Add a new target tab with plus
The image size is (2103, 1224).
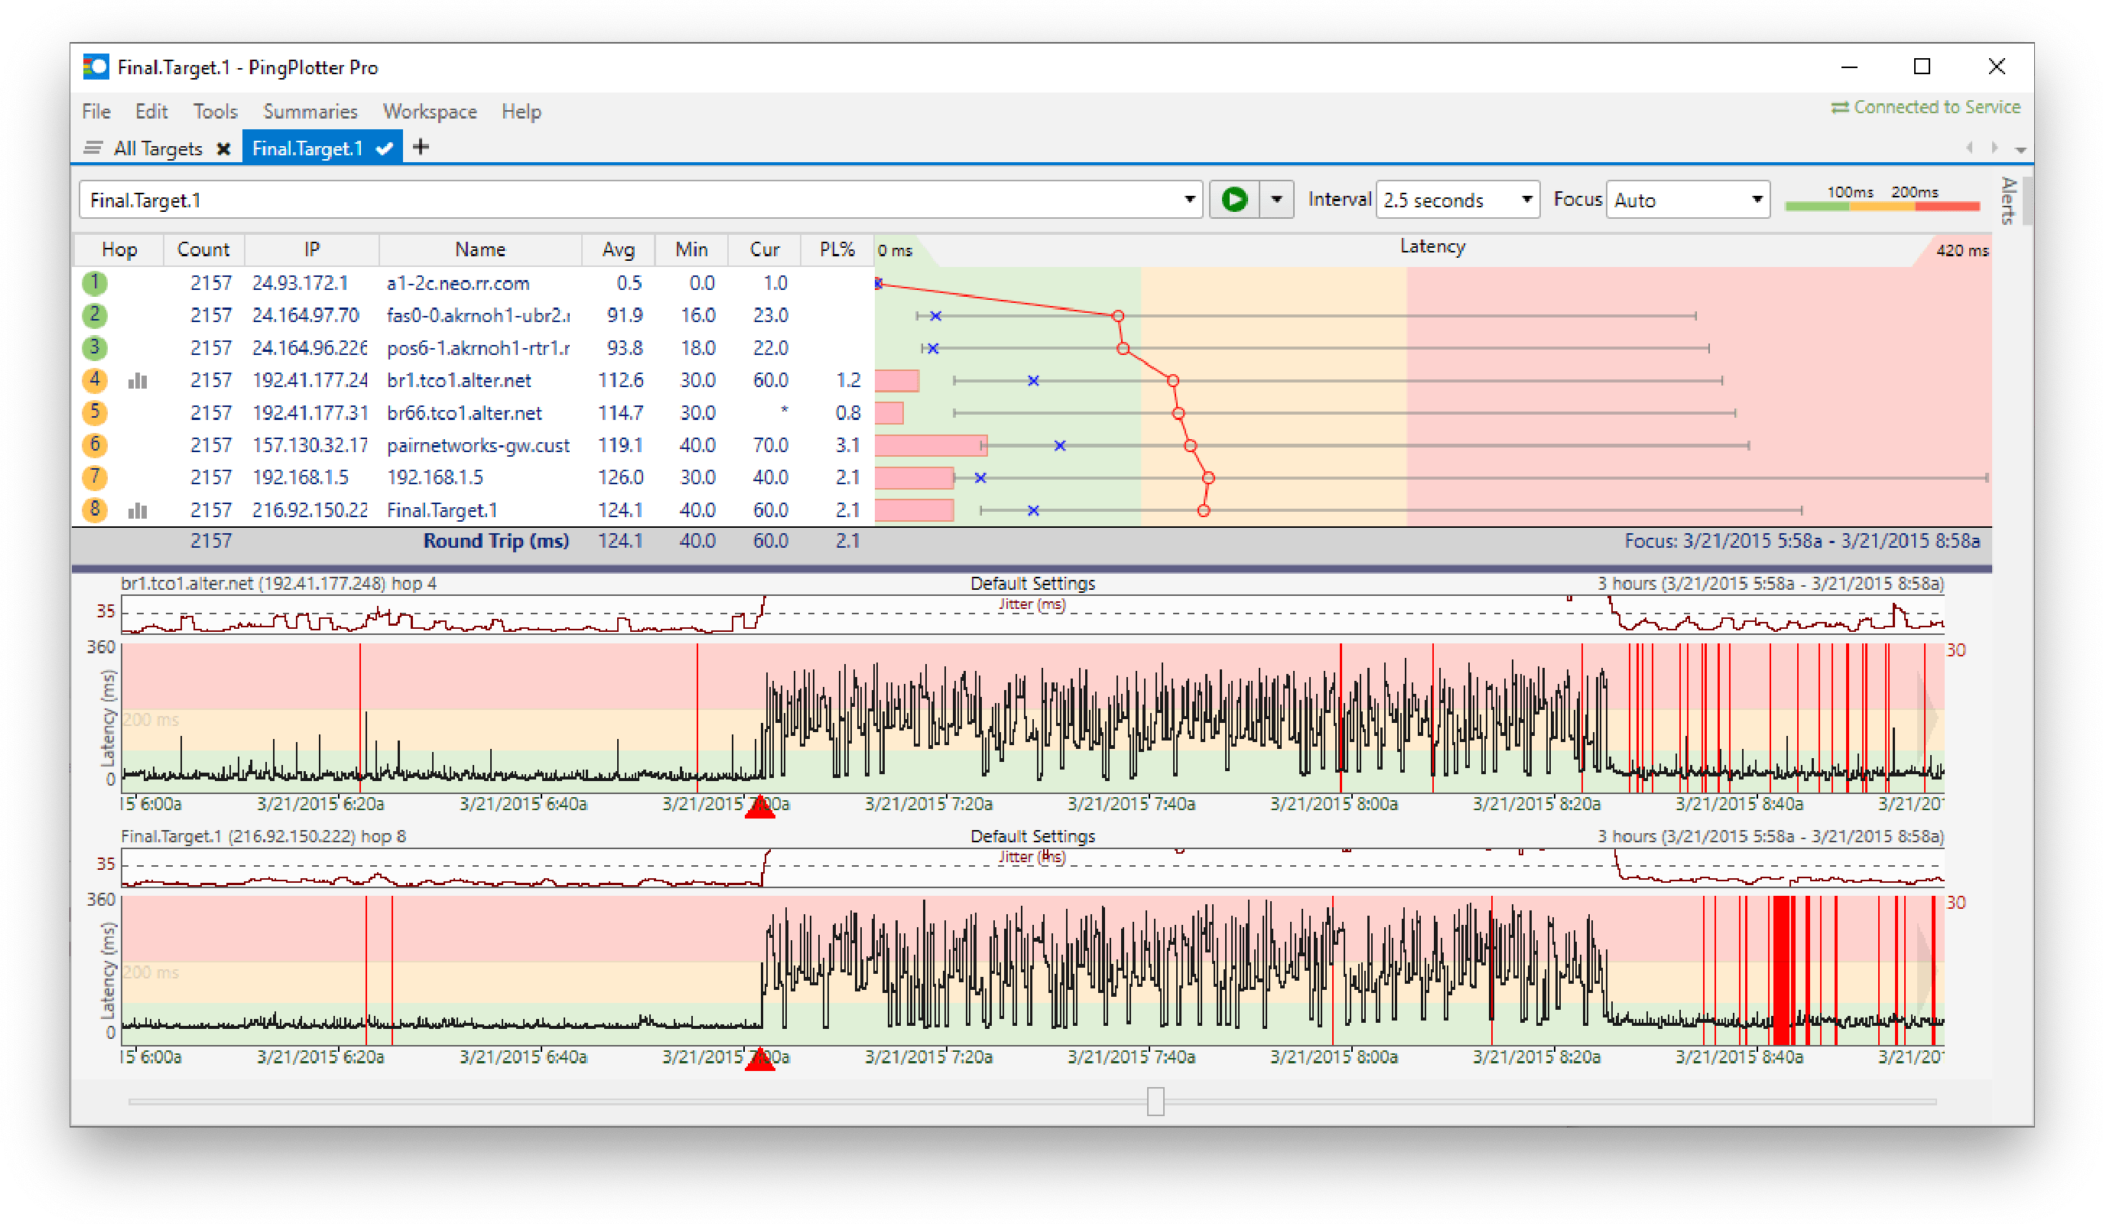(x=421, y=147)
